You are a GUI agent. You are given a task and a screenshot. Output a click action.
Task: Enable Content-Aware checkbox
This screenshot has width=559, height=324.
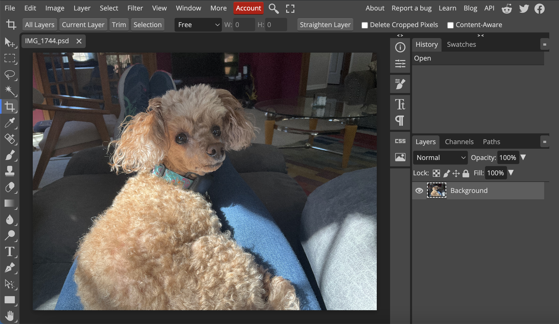tap(450, 25)
